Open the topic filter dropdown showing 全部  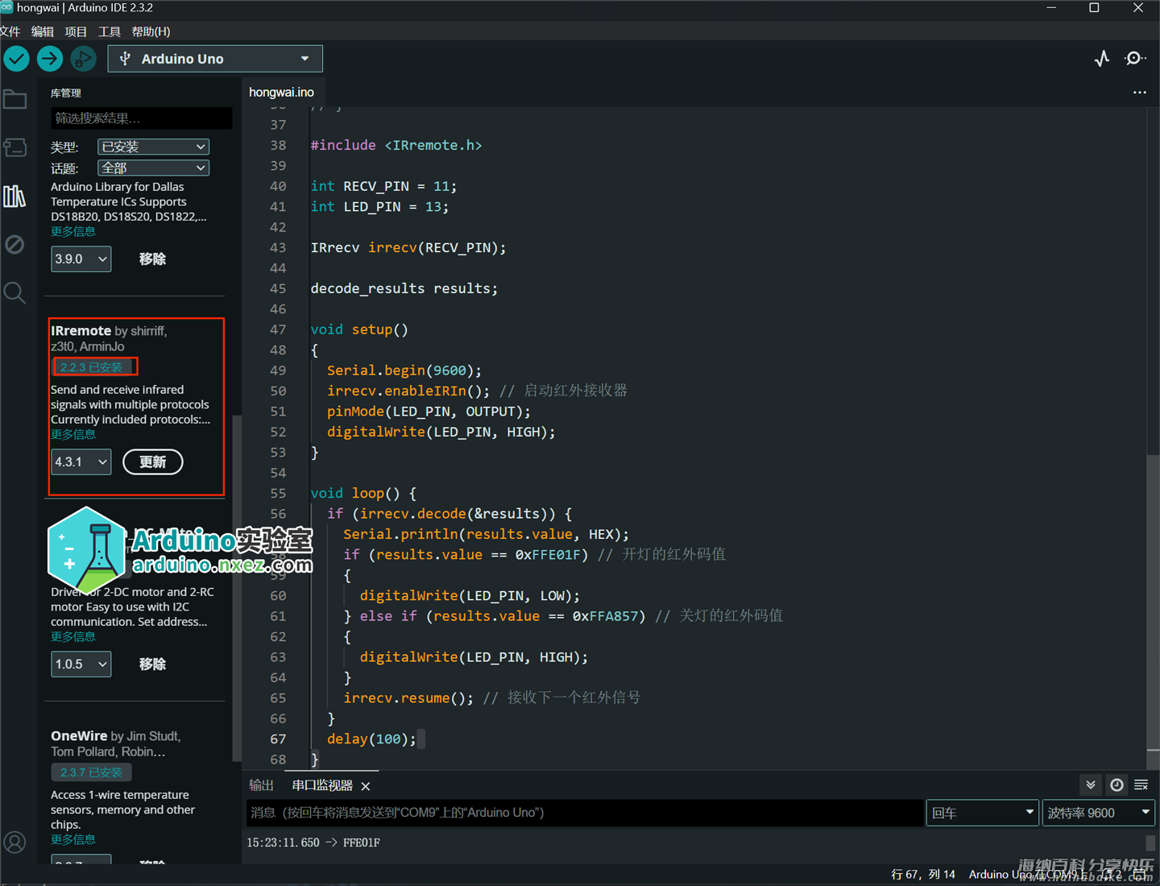click(x=153, y=168)
